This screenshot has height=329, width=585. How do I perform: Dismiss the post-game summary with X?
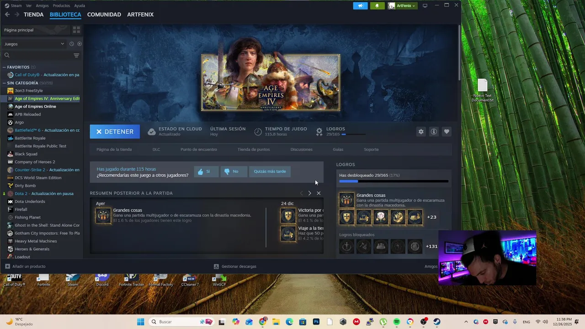click(x=319, y=193)
